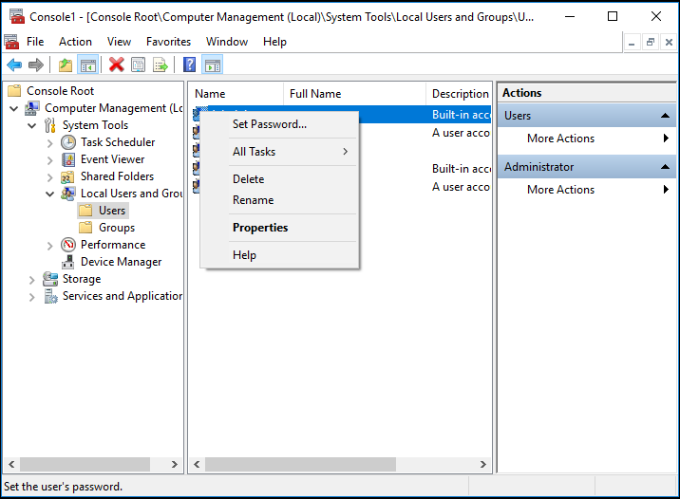The height and width of the screenshot is (499, 680).
Task: Collapse the Users section in Actions pane
Action: pos(667,116)
